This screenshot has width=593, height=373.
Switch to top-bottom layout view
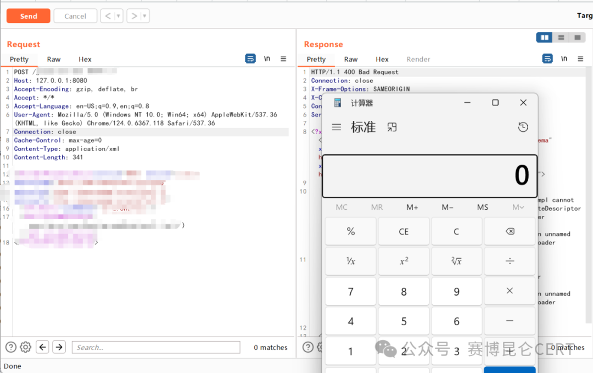(x=561, y=37)
